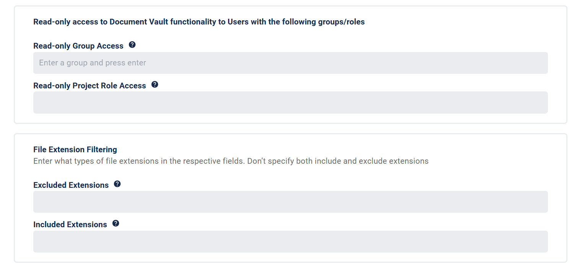Click 'Enter a group and press enter' placeholder

click(x=93, y=63)
